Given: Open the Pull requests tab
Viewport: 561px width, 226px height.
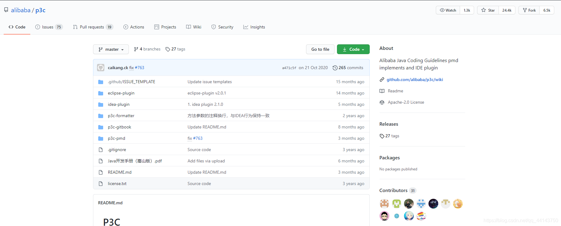Looking at the screenshot, I should click(93, 27).
